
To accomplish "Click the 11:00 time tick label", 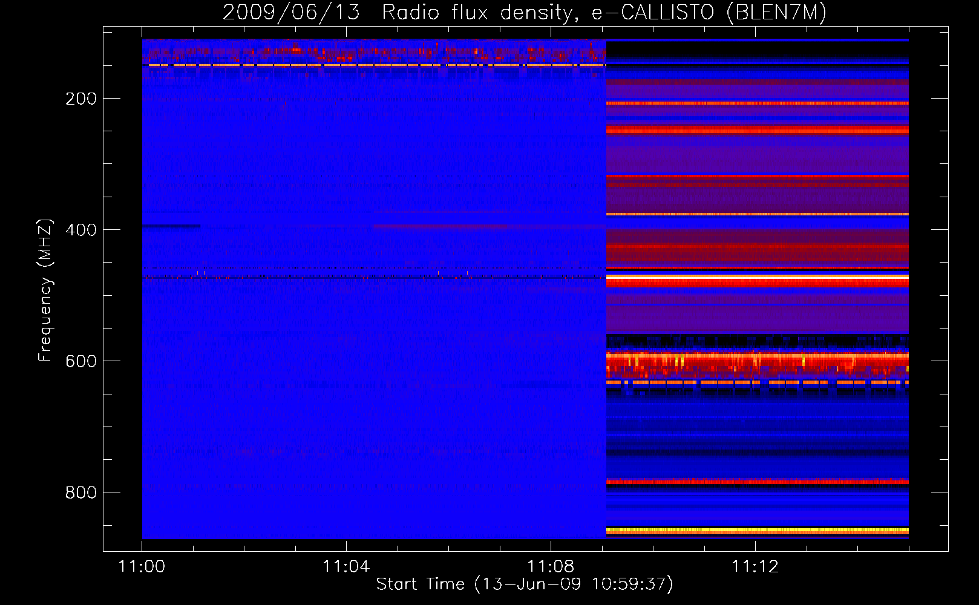I will (142, 567).
